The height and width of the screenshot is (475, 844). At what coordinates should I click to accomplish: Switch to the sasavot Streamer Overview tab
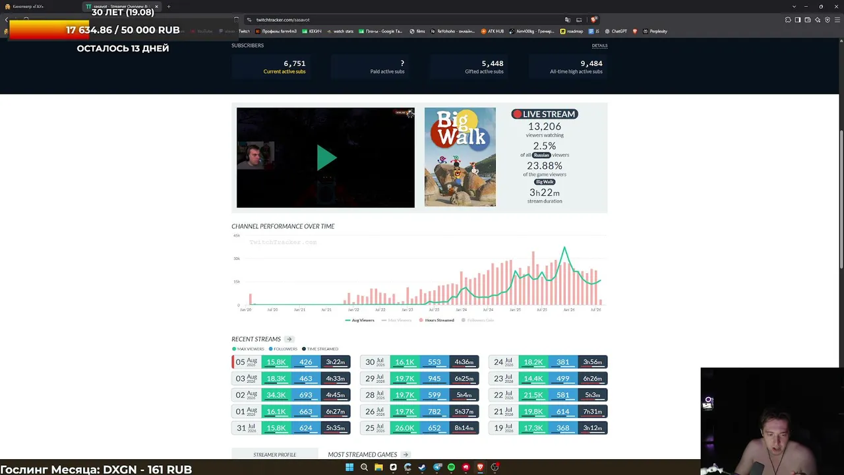122,7
